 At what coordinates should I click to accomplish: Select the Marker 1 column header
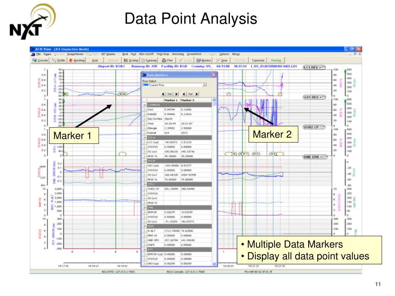(171, 100)
